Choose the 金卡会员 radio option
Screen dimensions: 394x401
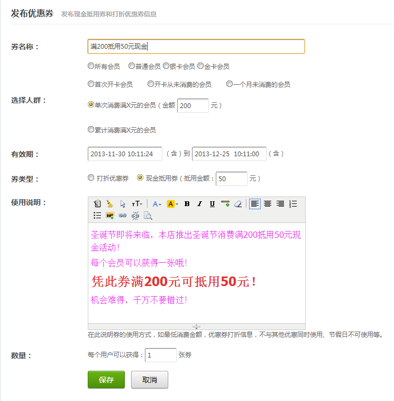(200, 66)
